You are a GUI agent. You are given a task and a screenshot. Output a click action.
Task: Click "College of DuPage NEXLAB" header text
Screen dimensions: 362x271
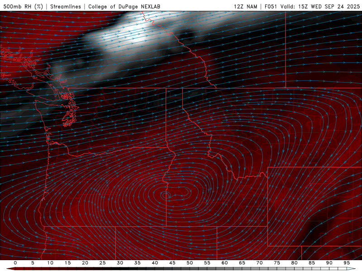(124, 6)
